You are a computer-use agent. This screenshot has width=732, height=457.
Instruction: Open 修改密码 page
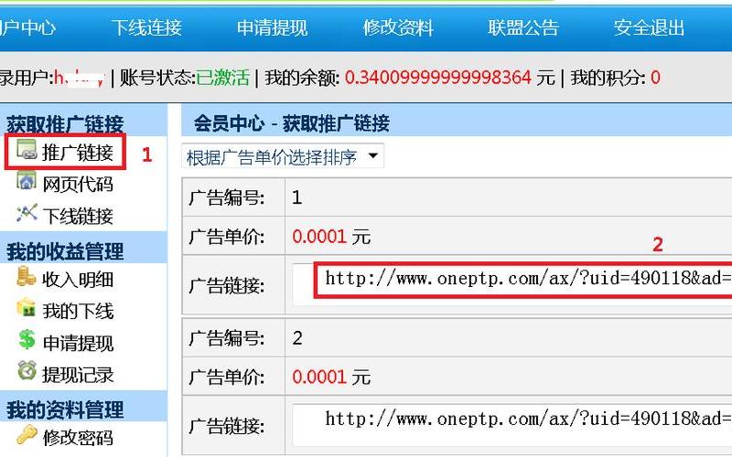point(78,438)
